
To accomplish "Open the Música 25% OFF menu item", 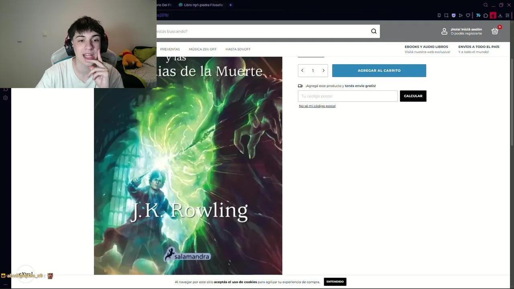I will pyautogui.click(x=203, y=49).
